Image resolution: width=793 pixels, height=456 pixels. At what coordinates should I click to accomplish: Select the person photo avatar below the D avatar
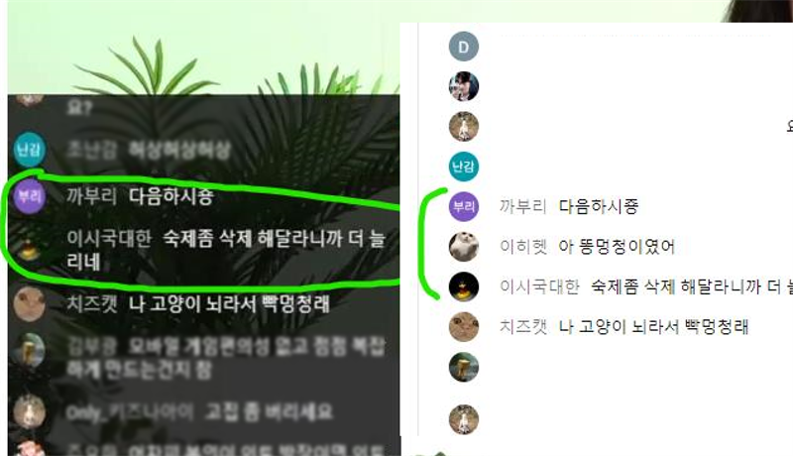[464, 86]
